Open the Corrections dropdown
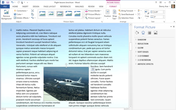Image resolution: width=176 pixels, height=110 pixels. 21,11
